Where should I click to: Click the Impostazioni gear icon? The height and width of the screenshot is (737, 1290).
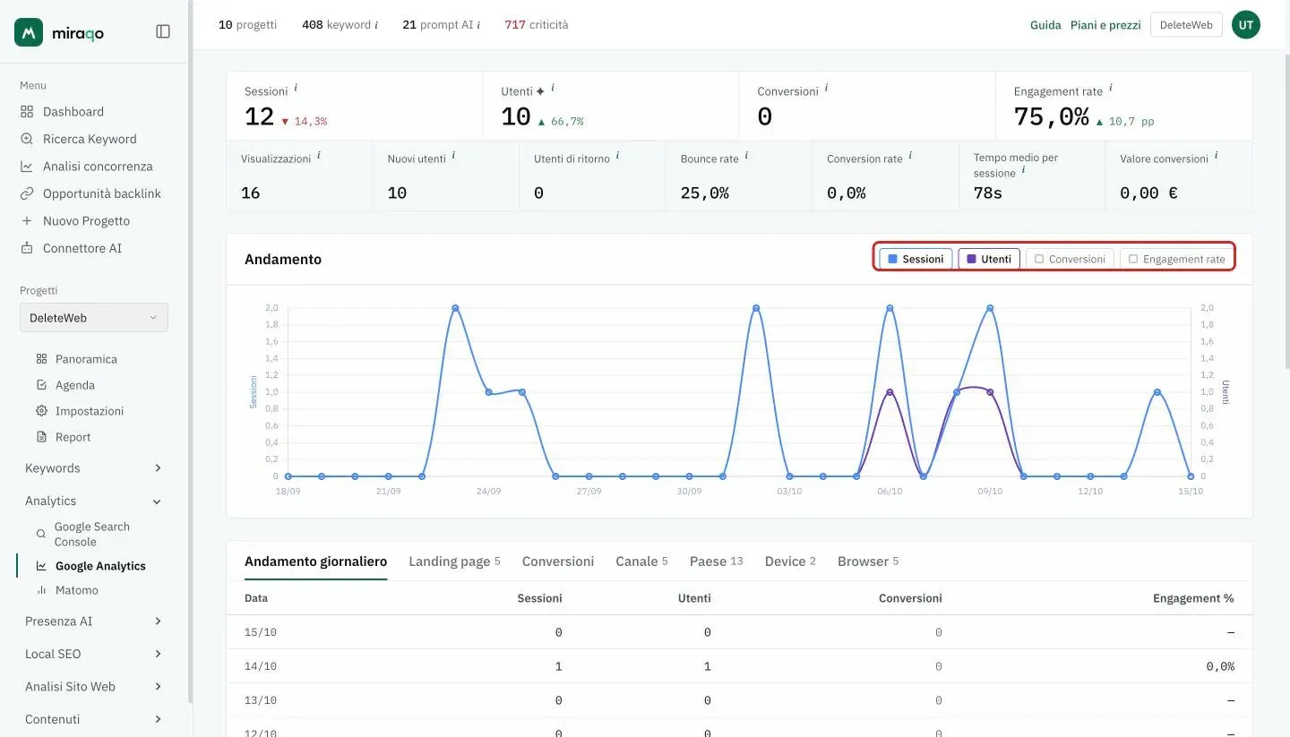click(x=41, y=411)
